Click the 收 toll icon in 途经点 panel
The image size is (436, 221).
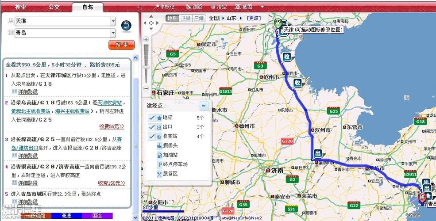(x=159, y=137)
